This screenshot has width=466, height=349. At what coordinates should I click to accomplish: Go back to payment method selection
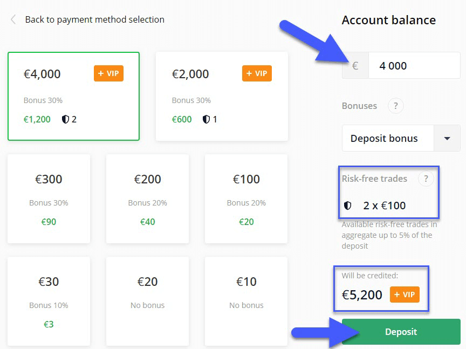[x=94, y=19]
